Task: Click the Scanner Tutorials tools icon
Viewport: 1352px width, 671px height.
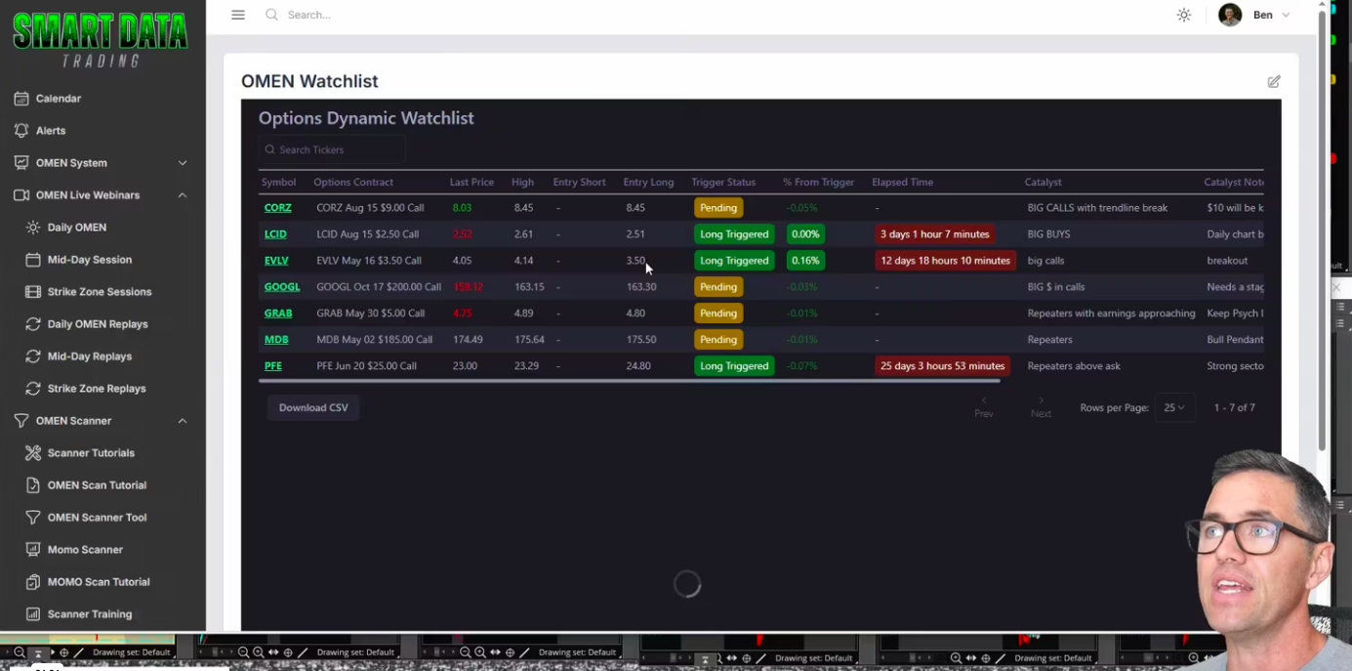Action: (x=33, y=453)
